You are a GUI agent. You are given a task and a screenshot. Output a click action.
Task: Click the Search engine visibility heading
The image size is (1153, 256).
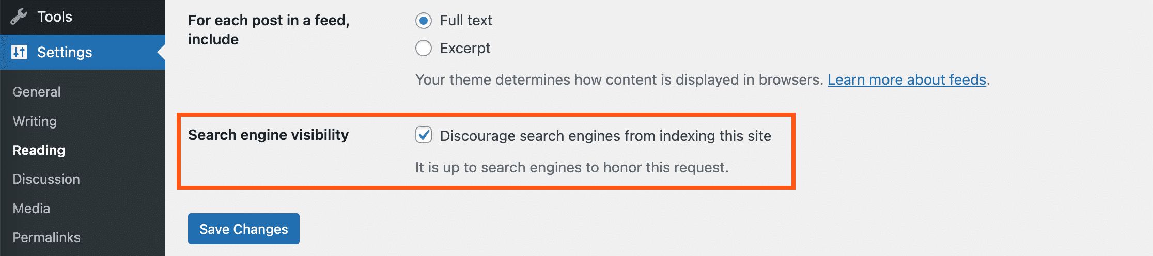[x=268, y=135]
